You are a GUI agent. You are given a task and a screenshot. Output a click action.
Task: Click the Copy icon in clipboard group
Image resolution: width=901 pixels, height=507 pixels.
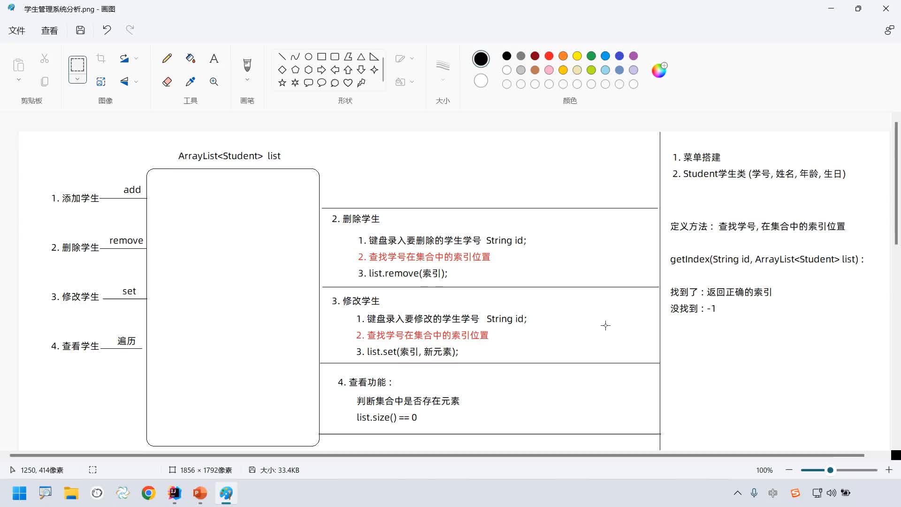click(x=45, y=82)
